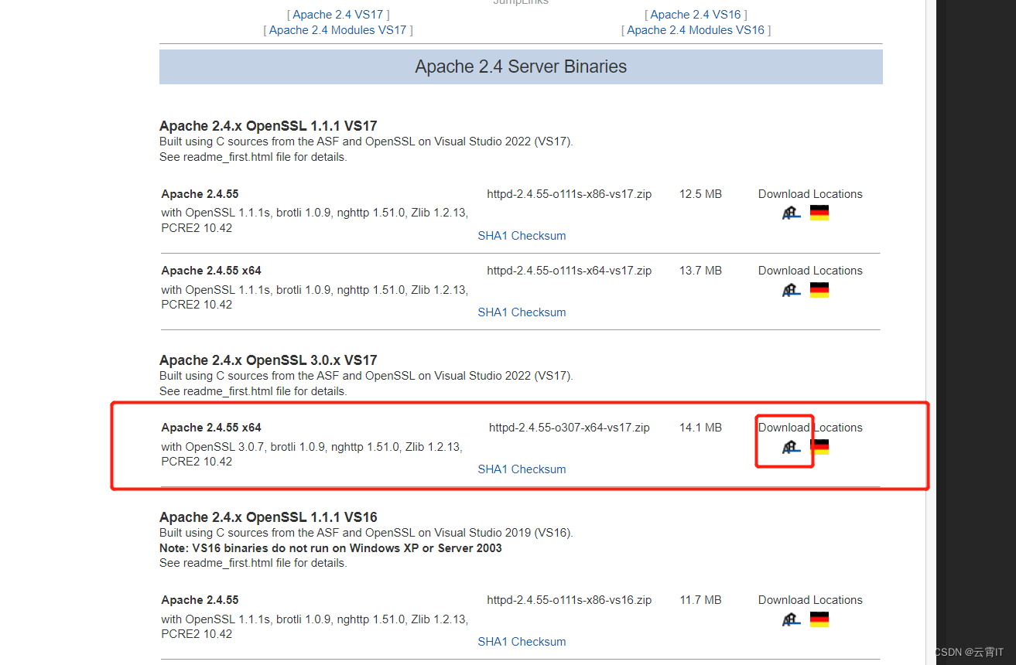The width and height of the screenshot is (1016, 665).
Task: Click the Apache 2.4 Modules VS17 link
Action: click(337, 29)
